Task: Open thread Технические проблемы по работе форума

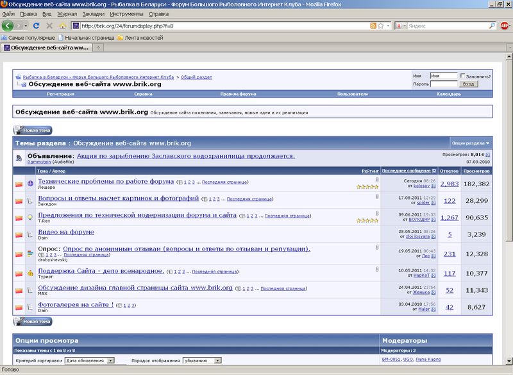Action: 106,182
